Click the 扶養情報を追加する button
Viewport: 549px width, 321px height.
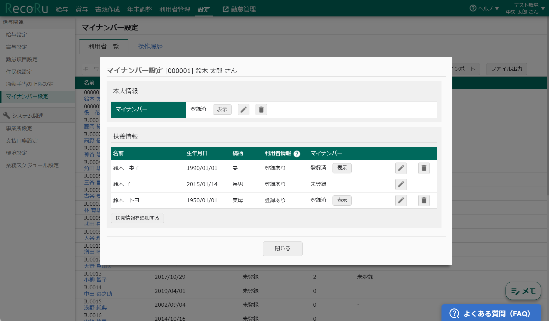pos(137,218)
